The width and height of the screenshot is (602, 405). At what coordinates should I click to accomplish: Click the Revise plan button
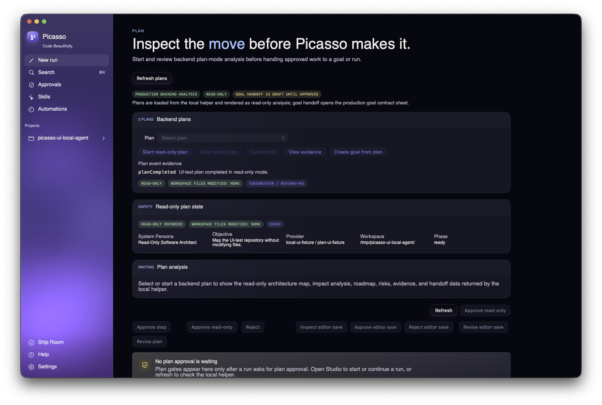[x=149, y=341]
